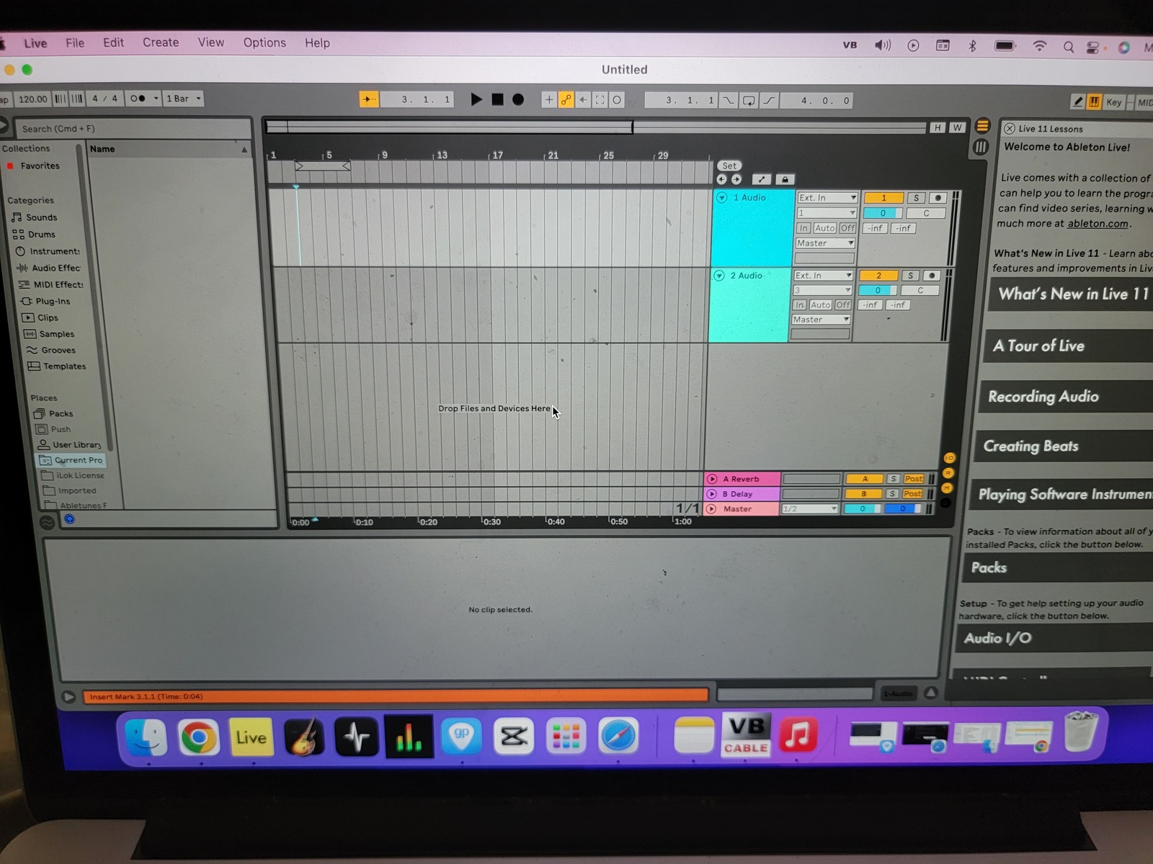Screen dimensions: 1153x864
Task: Click the H optimize height button
Action: [x=937, y=127]
